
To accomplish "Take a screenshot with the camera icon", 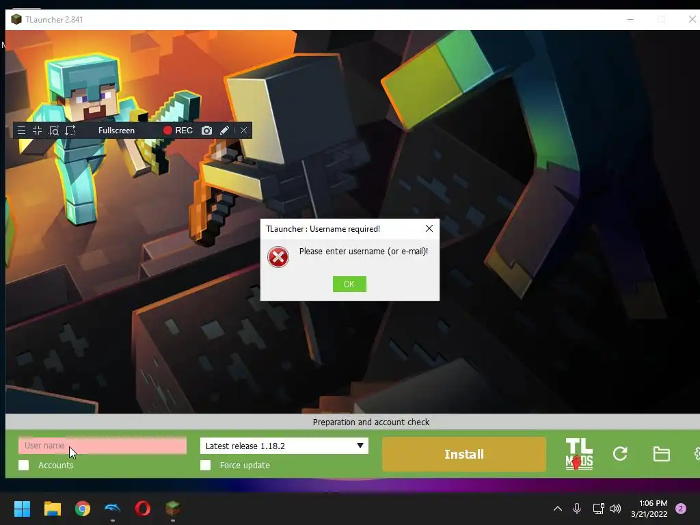I will pos(206,131).
